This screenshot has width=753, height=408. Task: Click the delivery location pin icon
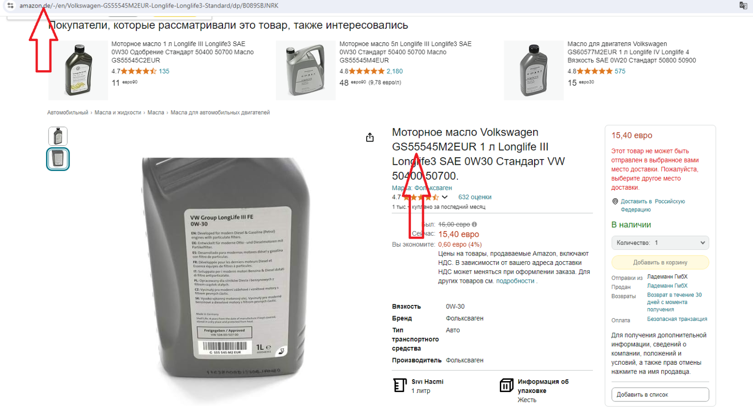[x=615, y=201]
